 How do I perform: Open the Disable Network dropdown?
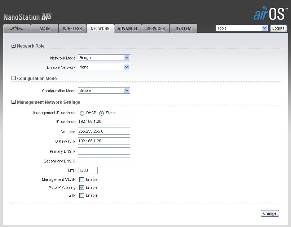(x=104, y=67)
